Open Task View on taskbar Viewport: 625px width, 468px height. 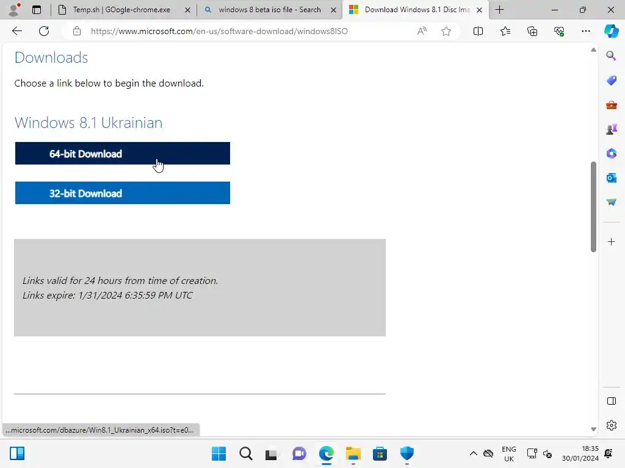click(272, 453)
